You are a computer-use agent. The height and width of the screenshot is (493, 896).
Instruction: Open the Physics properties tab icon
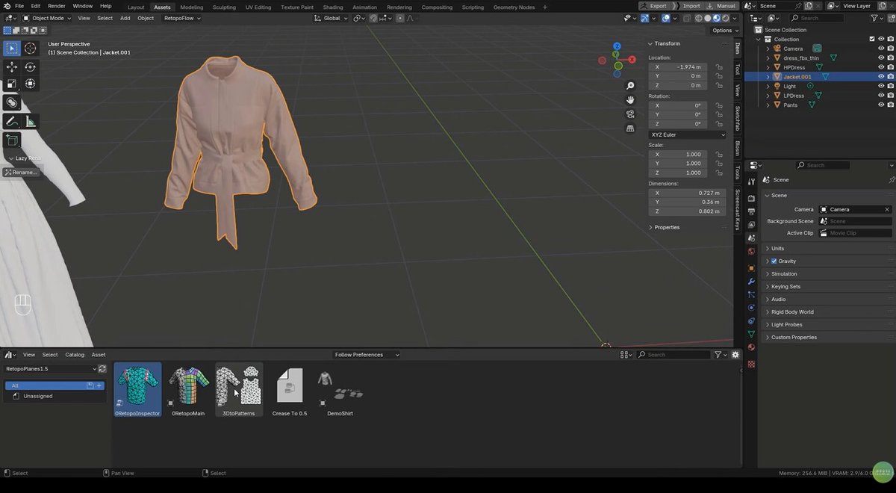coord(751,308)
